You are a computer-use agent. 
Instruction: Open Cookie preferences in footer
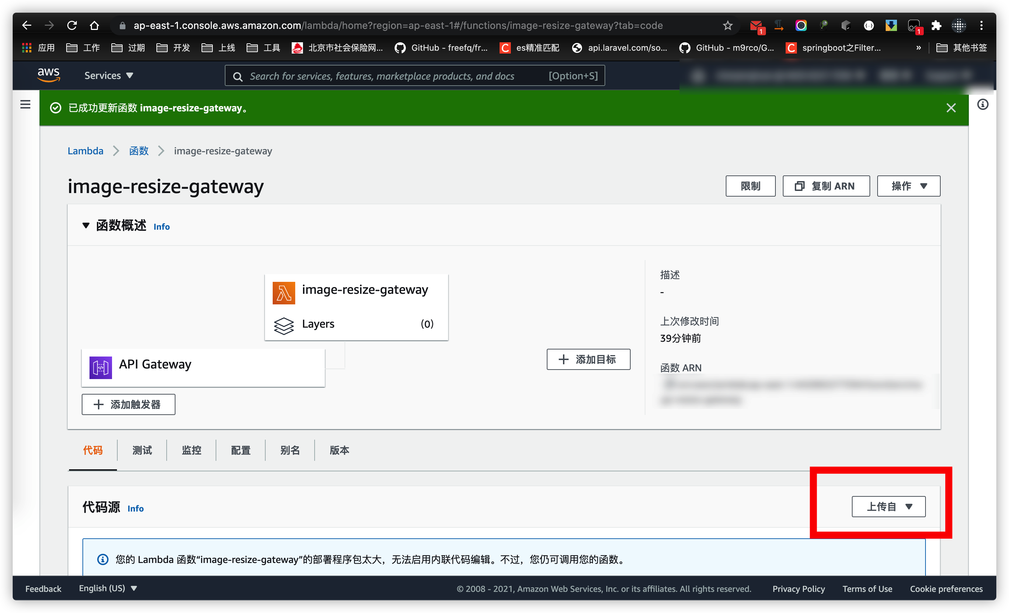(946, 588)
